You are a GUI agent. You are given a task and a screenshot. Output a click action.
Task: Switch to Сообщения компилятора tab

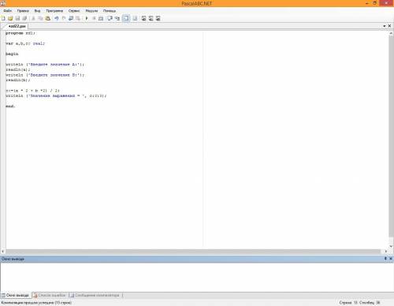[95, 295]
